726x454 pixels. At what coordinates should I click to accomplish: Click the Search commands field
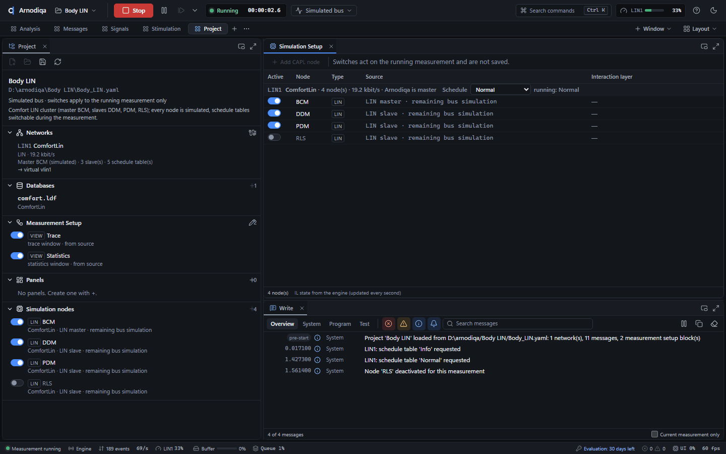point(564,11)
